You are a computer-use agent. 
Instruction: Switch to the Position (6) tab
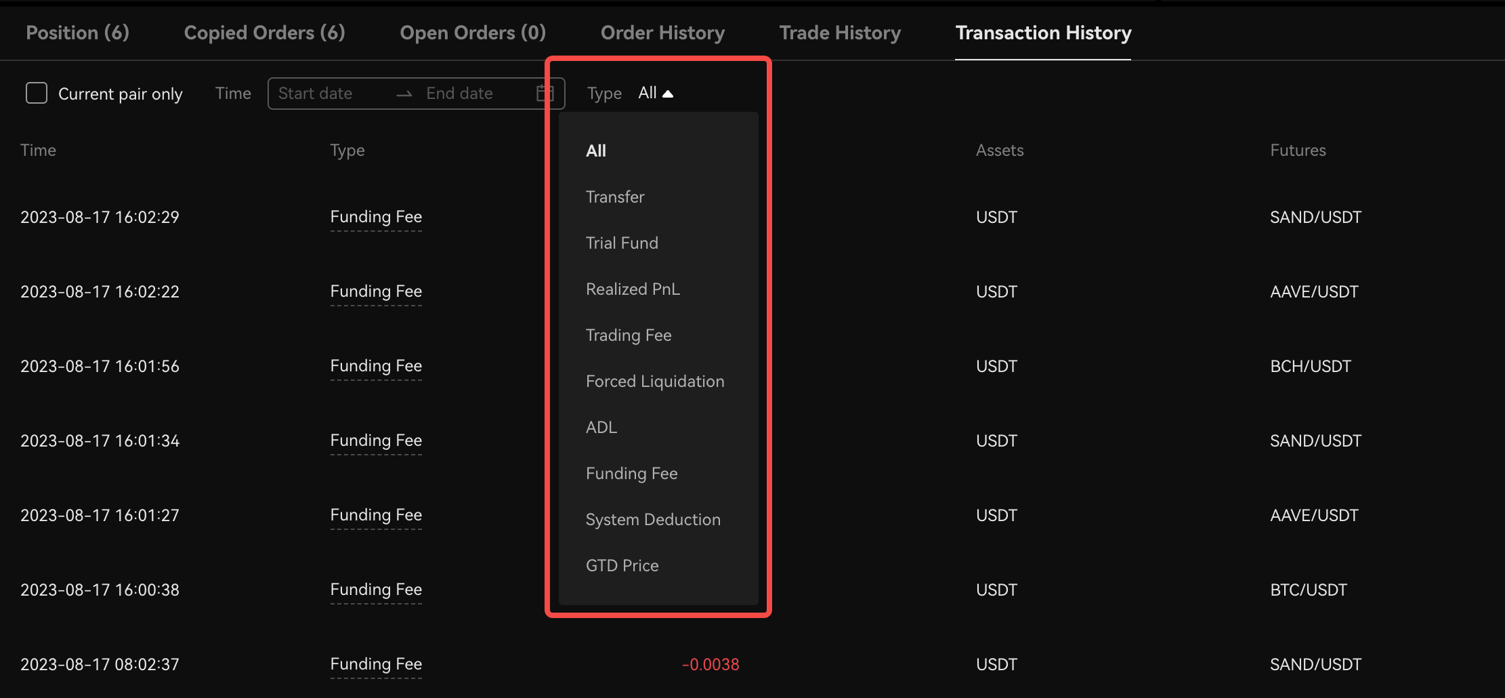tap(77, 33)
